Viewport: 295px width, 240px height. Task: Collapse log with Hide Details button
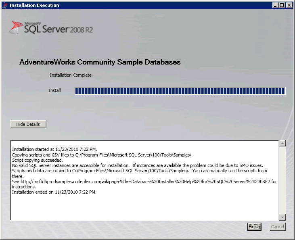point(28,124)
